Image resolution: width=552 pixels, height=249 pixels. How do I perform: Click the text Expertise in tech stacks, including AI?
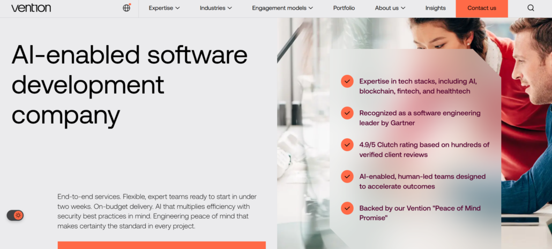click(418, 86)
